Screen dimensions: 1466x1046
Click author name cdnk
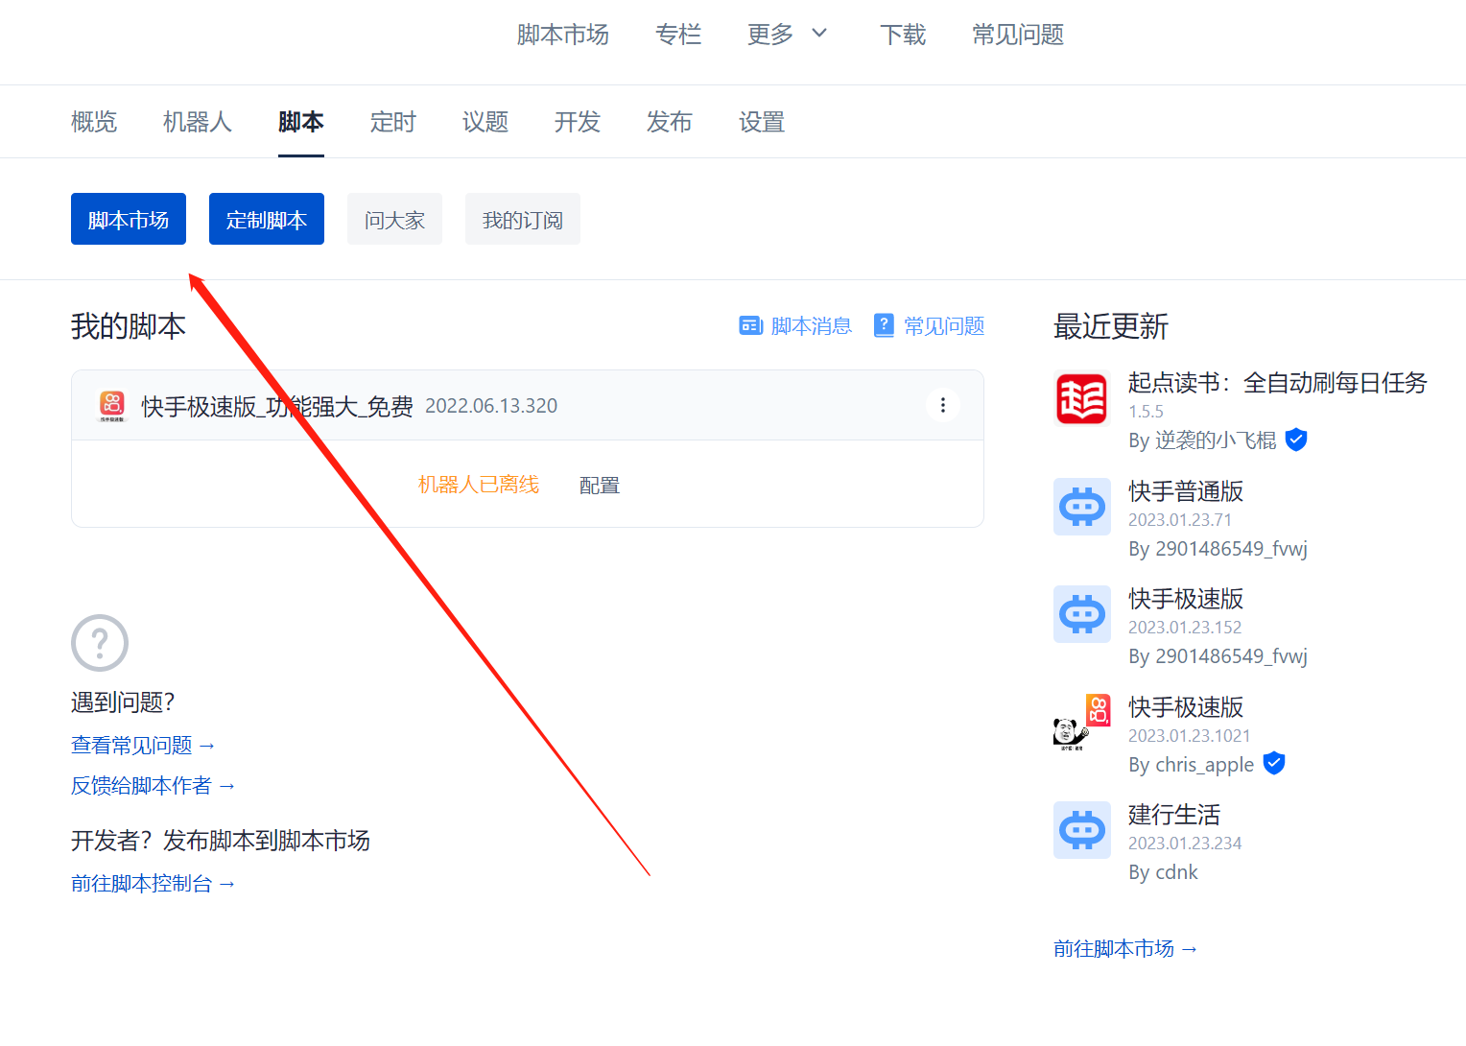(x=1176, y=872)
